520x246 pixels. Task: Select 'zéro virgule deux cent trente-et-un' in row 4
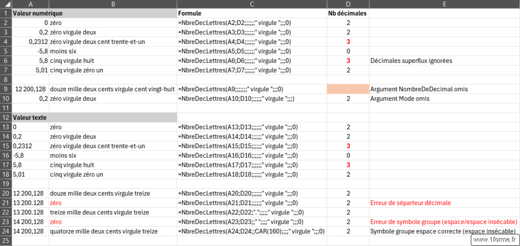pyautogui.click(x=113, y=42)
